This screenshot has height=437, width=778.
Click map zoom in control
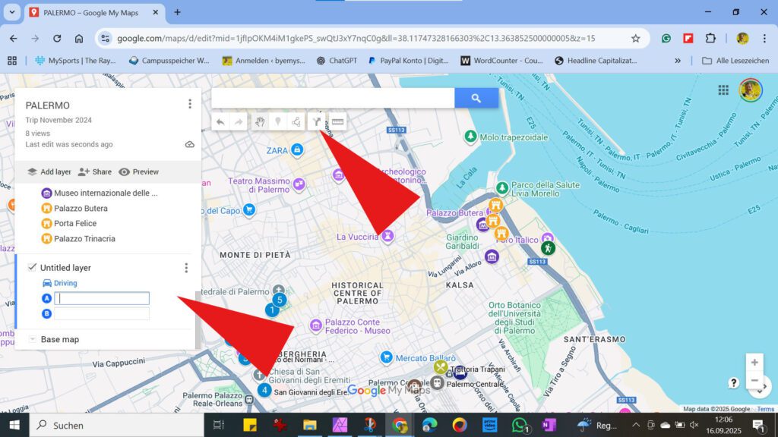[754, 363]
